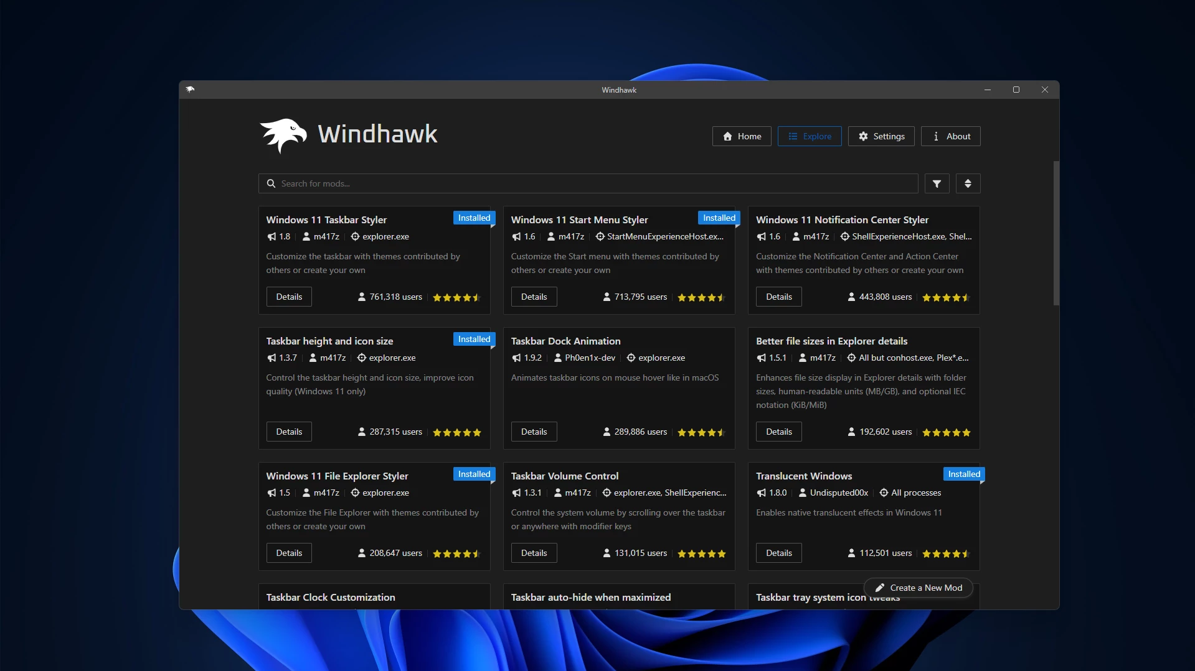Switch to the Explore tab
The image size is (1195, 671).
coord(810,136)
